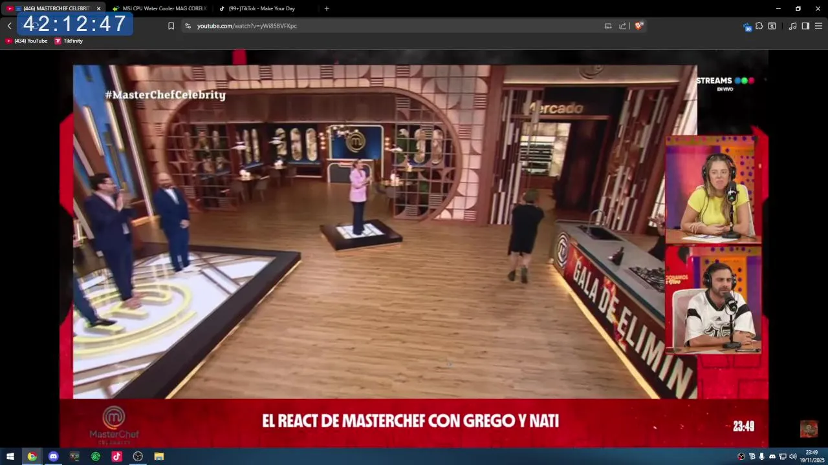Open the volume speaker tray icon
This screenshot has height=465, width=828.
793,457
